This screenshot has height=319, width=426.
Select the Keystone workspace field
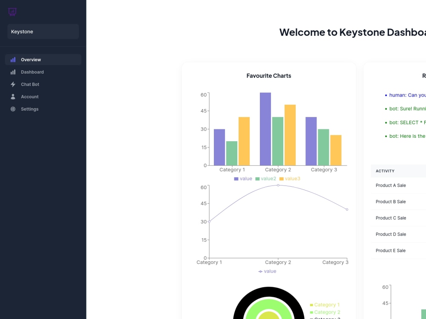coord(43,31)
